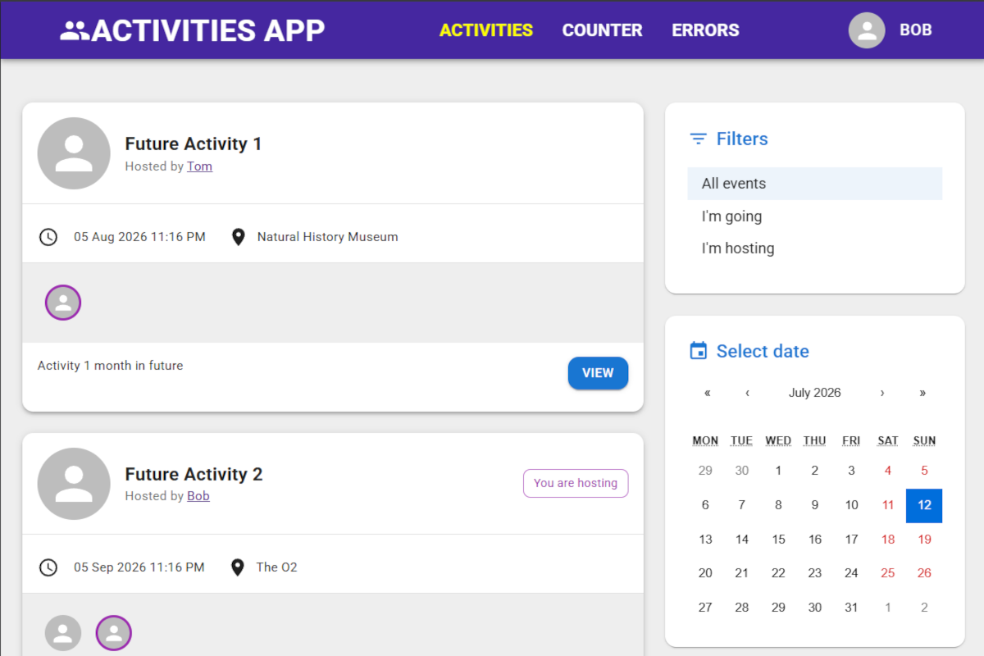
Task: Click Future Activity 1 host avatar
Action: [74, 153]
